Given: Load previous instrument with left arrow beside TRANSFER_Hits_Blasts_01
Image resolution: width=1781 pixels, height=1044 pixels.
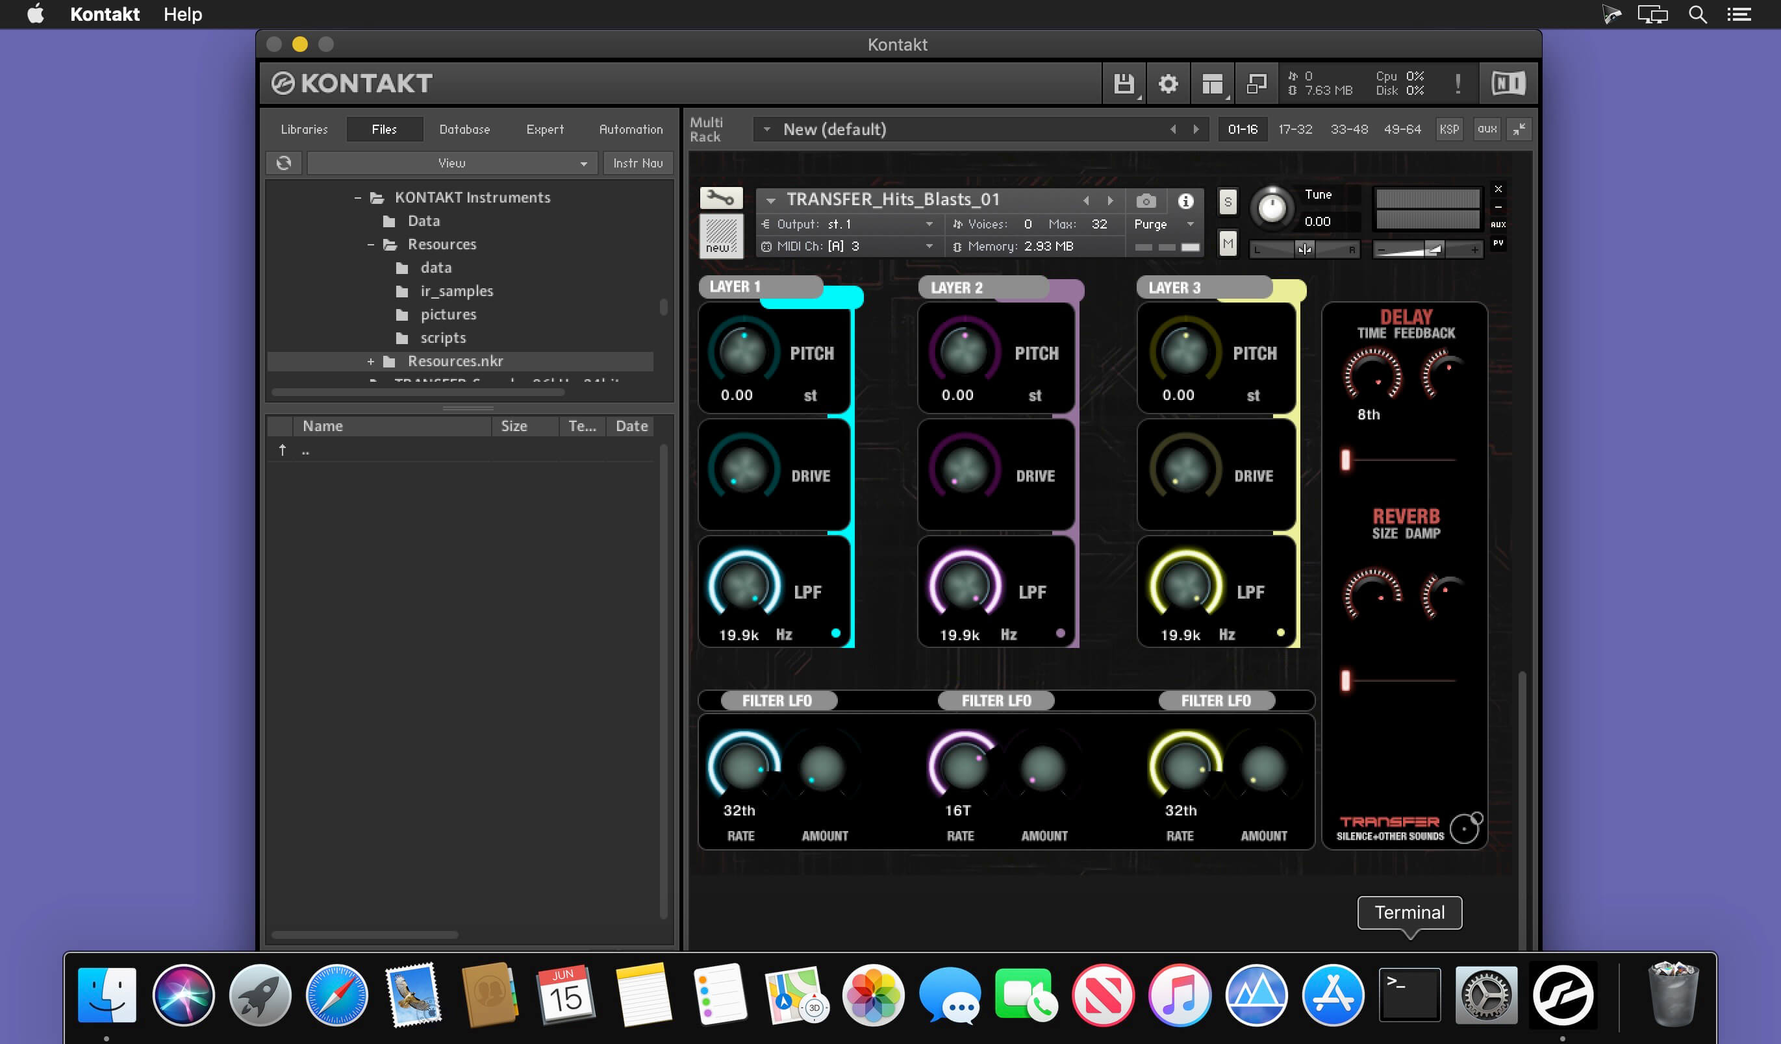Looking at the screenshot, I should click(1086, 201).
